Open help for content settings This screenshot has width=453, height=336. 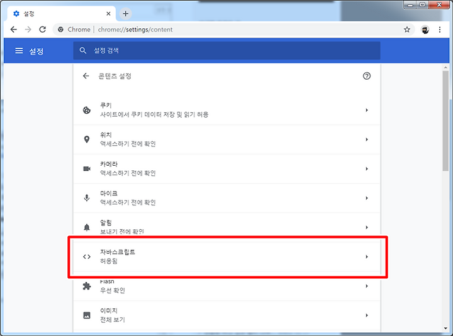367,76
